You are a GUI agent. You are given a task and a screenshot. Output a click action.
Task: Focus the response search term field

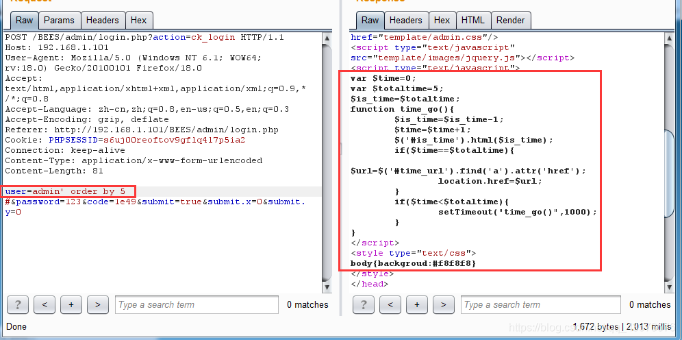point(541,305)
